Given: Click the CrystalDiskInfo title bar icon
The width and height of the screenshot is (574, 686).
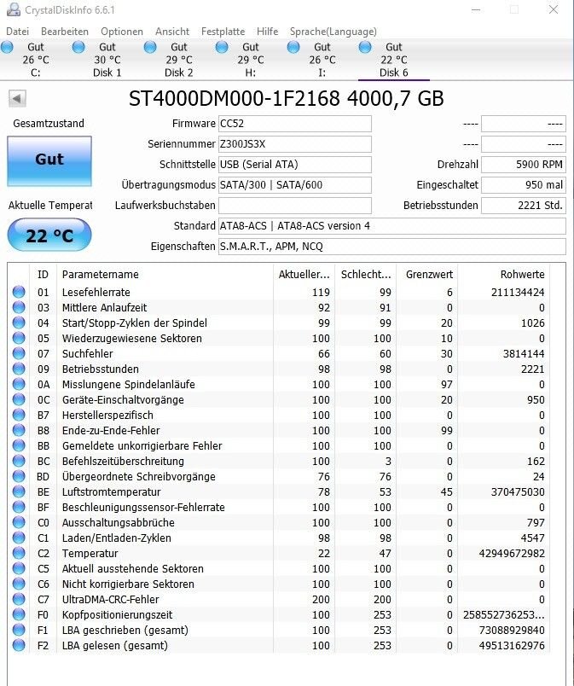Looking at the screenshot, I should [14, 9].
